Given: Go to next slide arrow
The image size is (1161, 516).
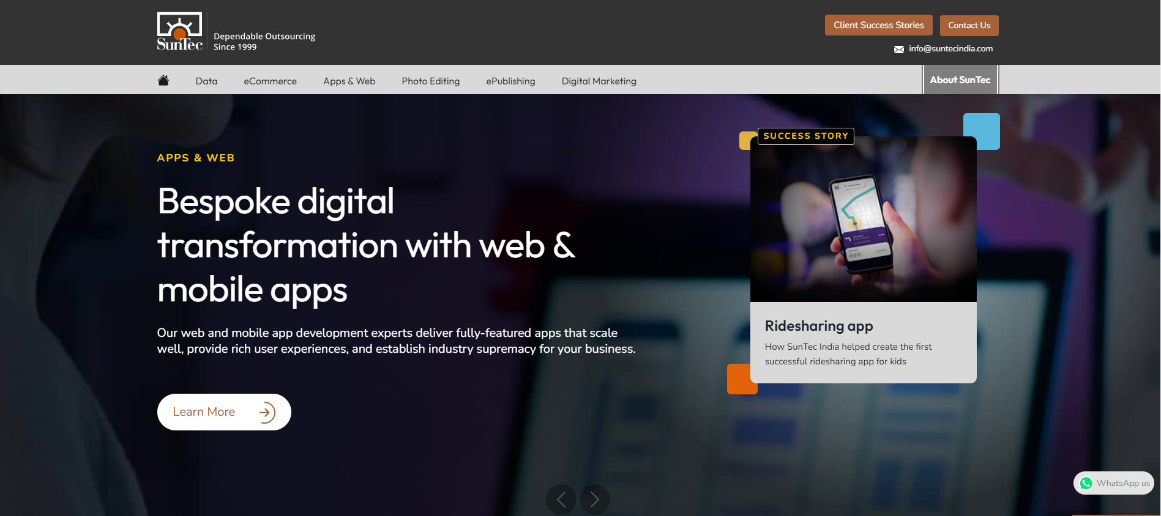Looking at the screenshot, I should click(x=594, y=499).
